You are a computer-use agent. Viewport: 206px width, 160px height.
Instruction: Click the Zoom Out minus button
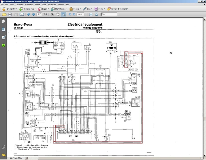point(70,14)
